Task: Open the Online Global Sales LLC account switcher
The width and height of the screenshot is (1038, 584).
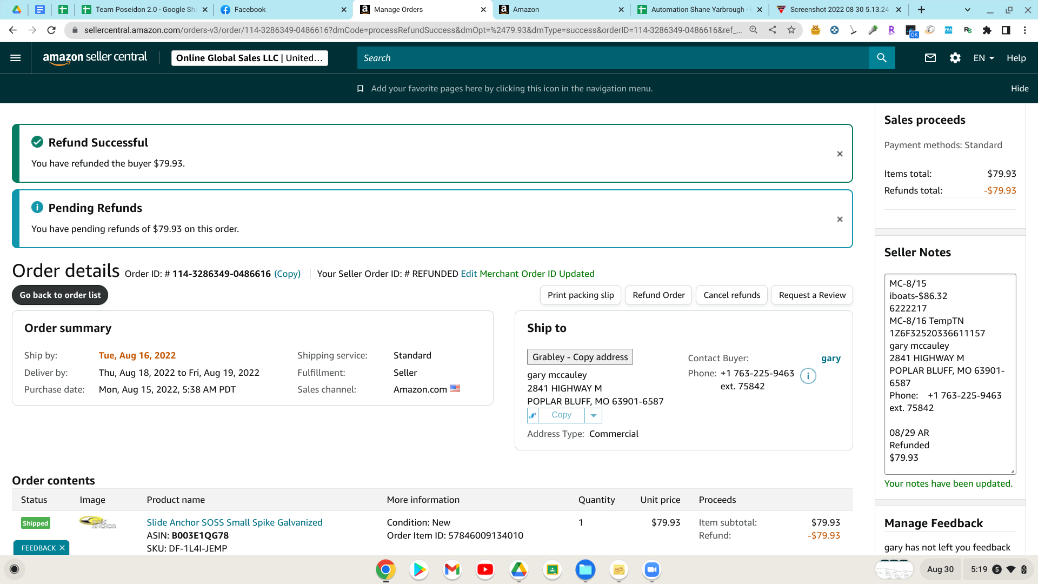Action: point(249,58)
